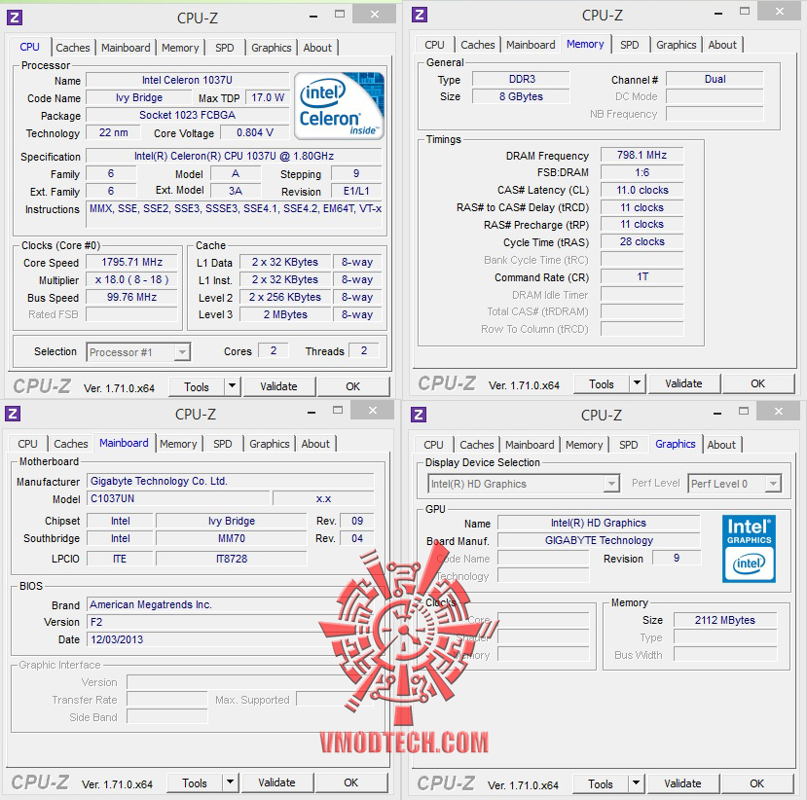Click the Socket 1023 FCBGA package field
The height and width of the screenshot is (800, 807).
click(x=187, y=115)
